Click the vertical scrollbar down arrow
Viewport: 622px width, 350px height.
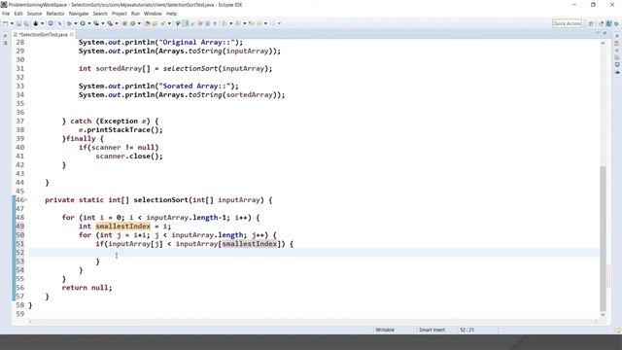603,315
